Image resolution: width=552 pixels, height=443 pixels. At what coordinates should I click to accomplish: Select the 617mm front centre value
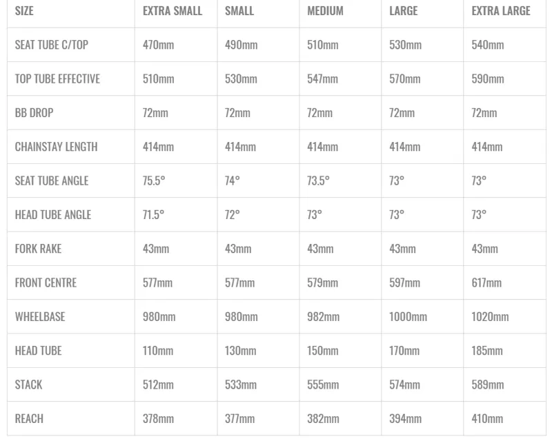tap(486, 282)
